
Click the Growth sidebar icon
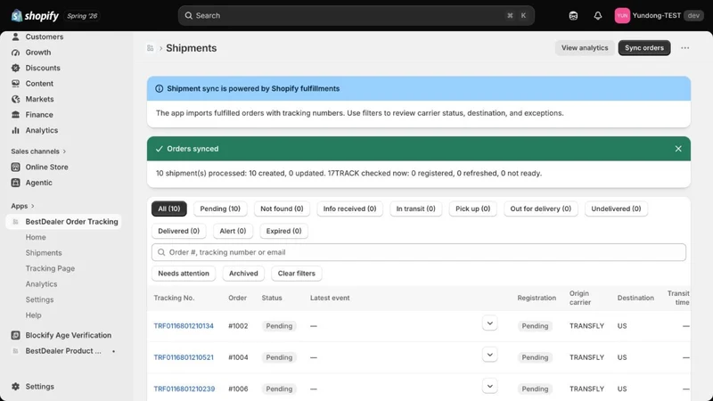click(x=15, y=53)
